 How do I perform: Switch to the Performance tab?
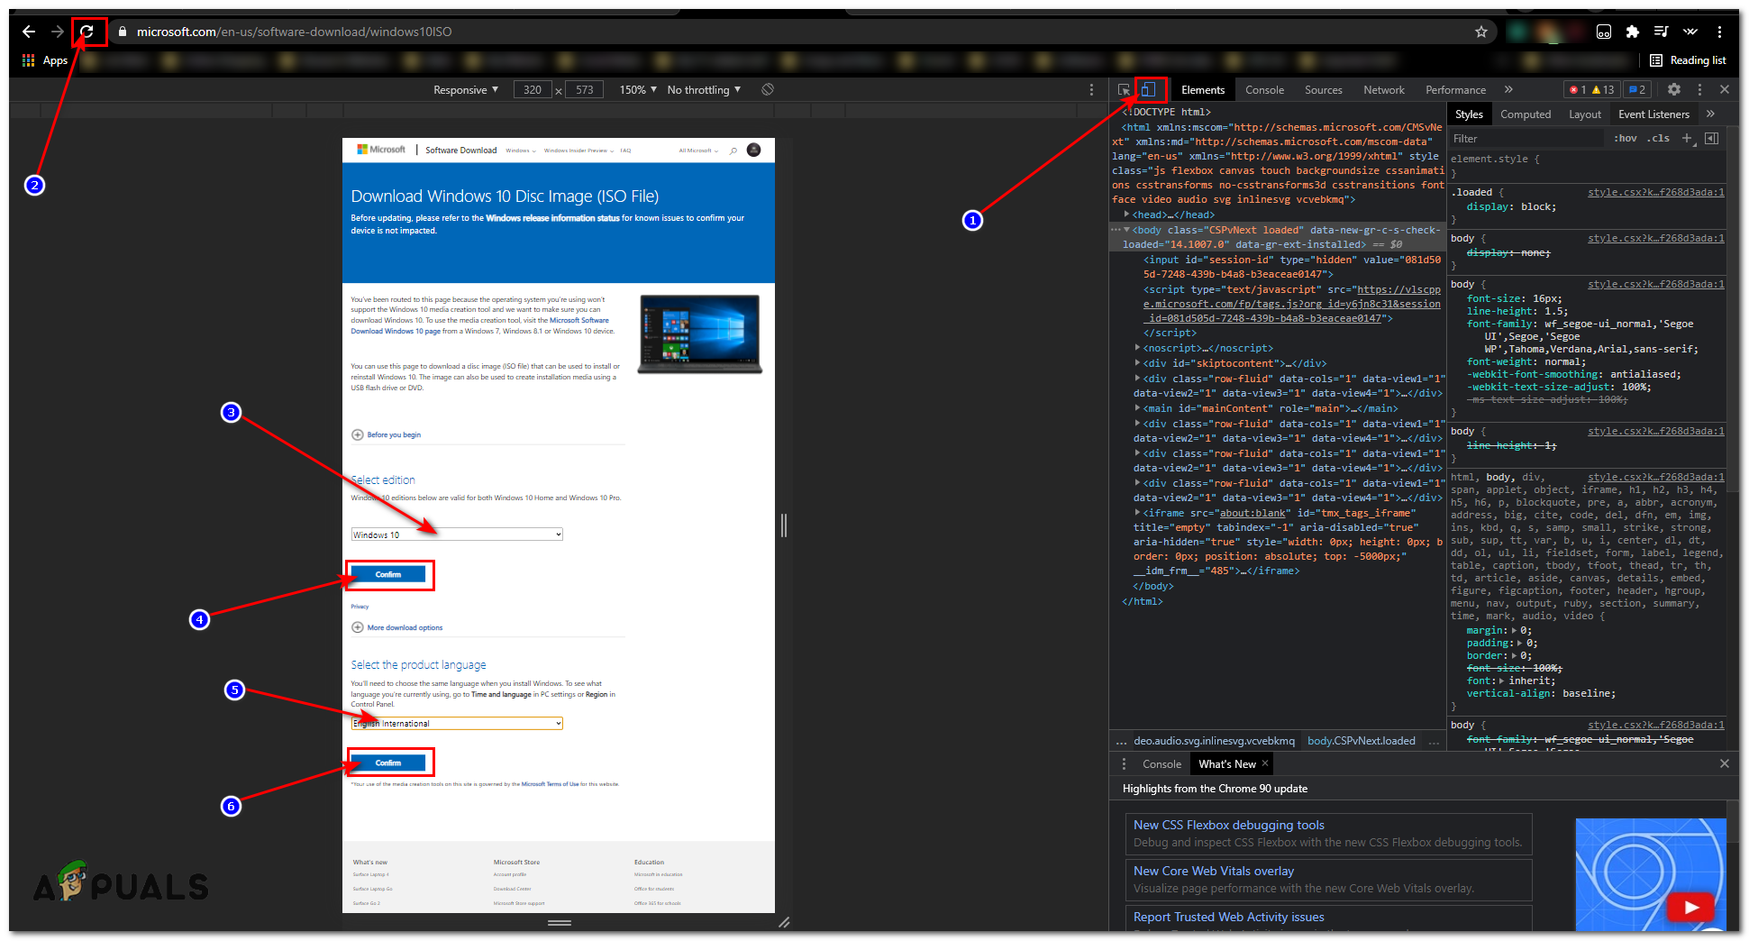(x=1455, y=90)
